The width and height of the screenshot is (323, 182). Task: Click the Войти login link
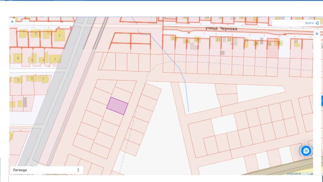[x=309, y=23]
